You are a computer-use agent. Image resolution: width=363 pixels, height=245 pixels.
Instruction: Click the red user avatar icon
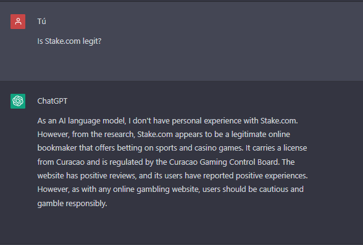pos(18,22)
